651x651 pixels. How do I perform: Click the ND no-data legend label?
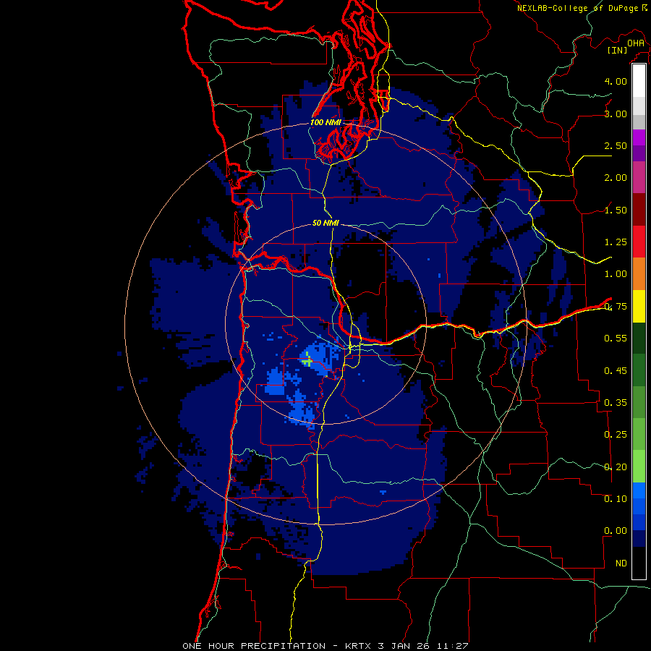tap(621, 563)
